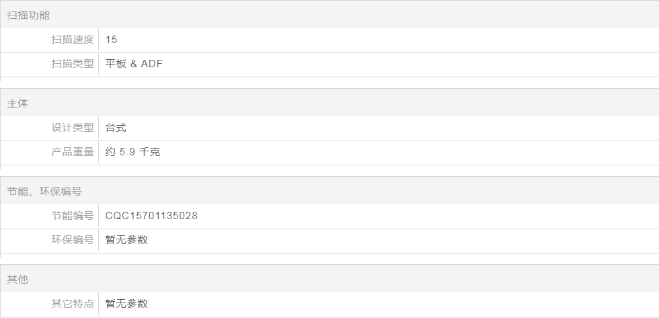Click the 节能、环保编号 section header
Screen dimensions: 659x318
44,192
